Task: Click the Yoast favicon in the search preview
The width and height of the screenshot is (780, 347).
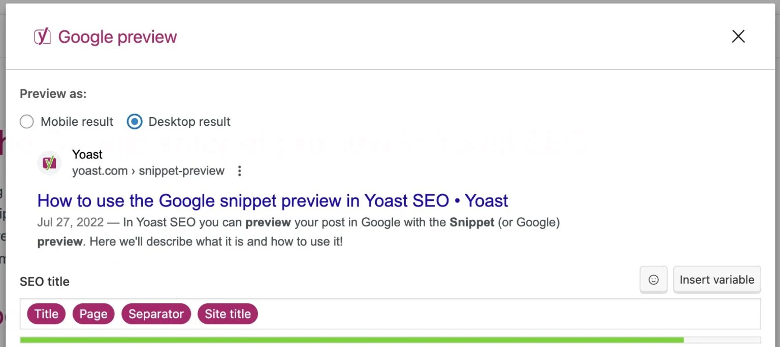Action: pos(49,163)
